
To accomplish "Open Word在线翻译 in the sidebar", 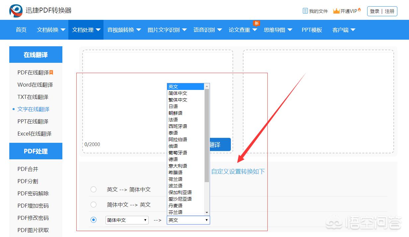I will (35, 85).
